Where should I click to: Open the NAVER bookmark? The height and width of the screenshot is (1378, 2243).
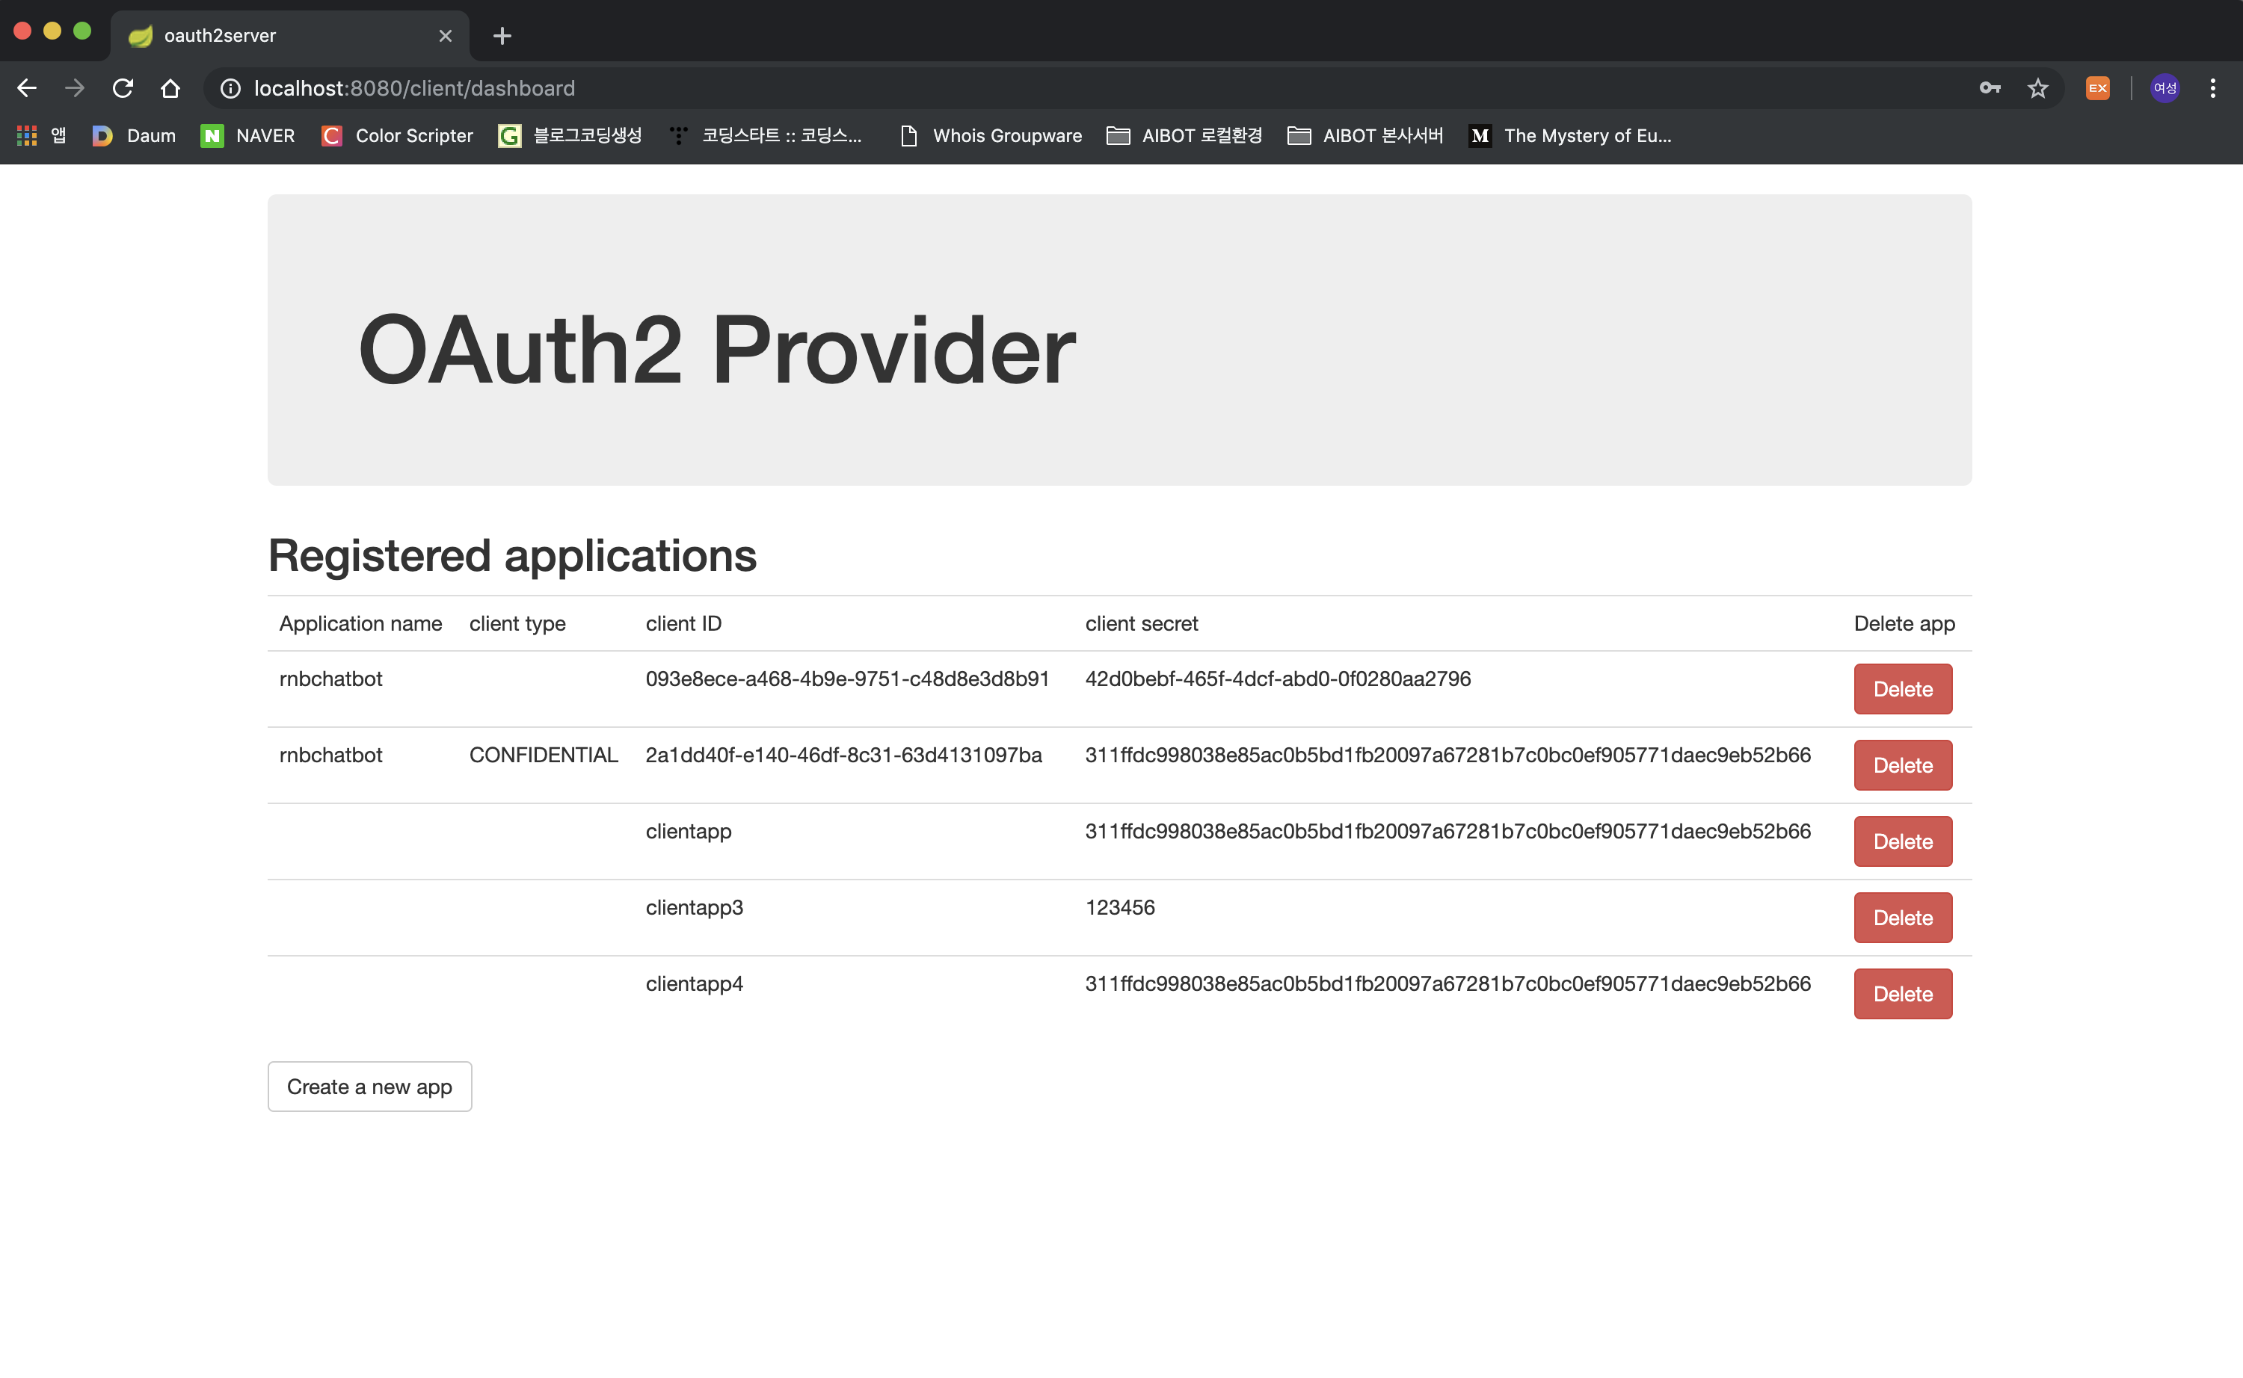tap(248, 136)
